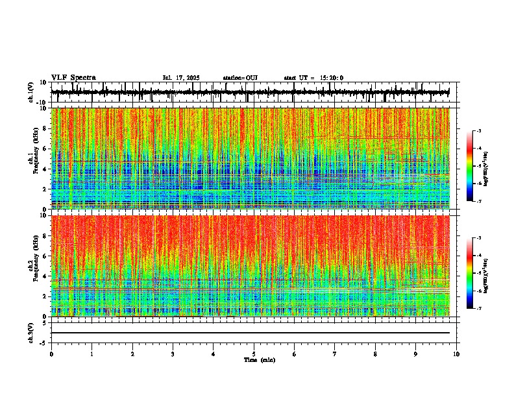Click the "ch.3(V)" axis label
Viewport: 514px width, 397px height.
click(31, 333)
